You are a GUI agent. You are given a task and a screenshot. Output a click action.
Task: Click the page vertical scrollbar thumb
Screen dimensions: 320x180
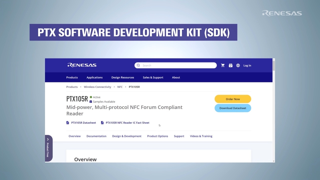click(274, 66)
